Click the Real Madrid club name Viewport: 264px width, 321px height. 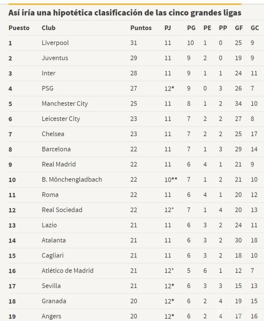pyautogui.click(x=59, y=164)
